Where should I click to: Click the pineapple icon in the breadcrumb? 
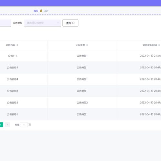41,11
